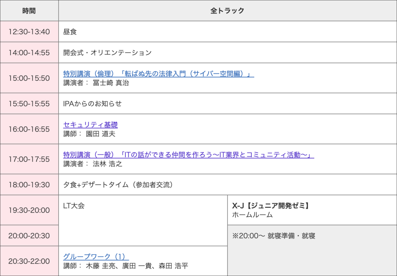Select the 18:00-19:30 time slot
The height and width of the screenshot is (276, 397).
point(29,184)
